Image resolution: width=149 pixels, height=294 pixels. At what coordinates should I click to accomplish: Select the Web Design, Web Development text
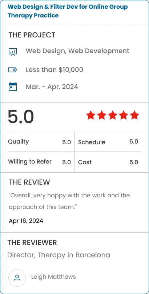click(x=77, y=51)
